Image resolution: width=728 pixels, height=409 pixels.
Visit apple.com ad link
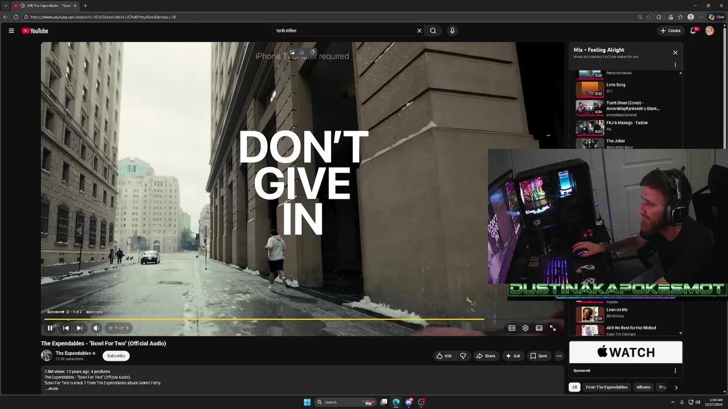point(94,312)
